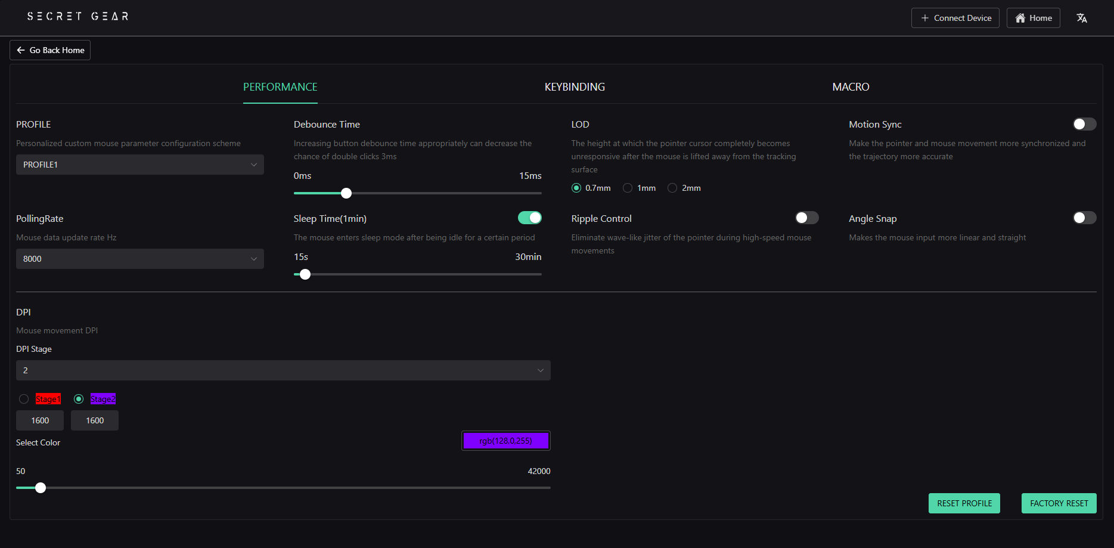
Task: Open the DPI Stage dropdown
Action: [283, 370]
